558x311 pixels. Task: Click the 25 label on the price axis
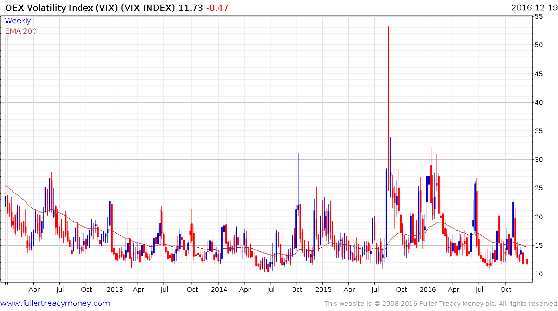pyautogui.click(x=538, y=188)
